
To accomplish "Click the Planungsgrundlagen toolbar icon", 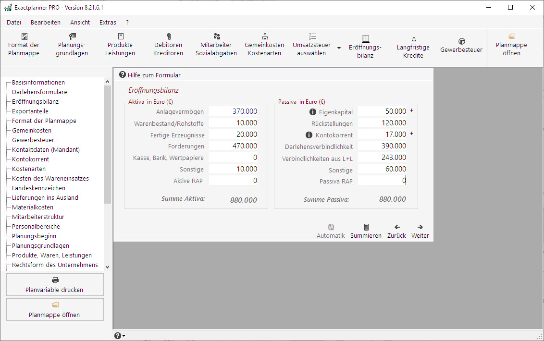I will [72, 37].
